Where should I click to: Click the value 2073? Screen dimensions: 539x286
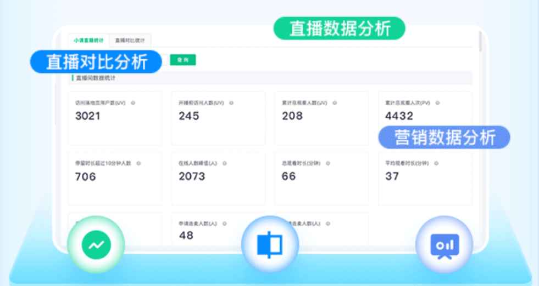tap(192, 176)
